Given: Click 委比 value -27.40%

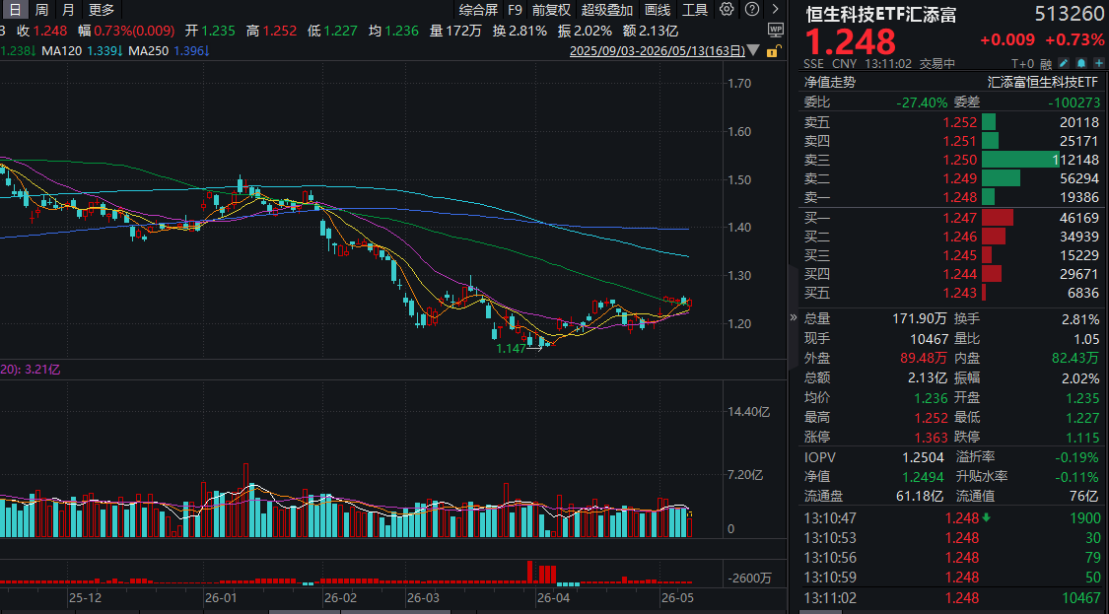Looking at the screenshot, I should pos(922,102).
